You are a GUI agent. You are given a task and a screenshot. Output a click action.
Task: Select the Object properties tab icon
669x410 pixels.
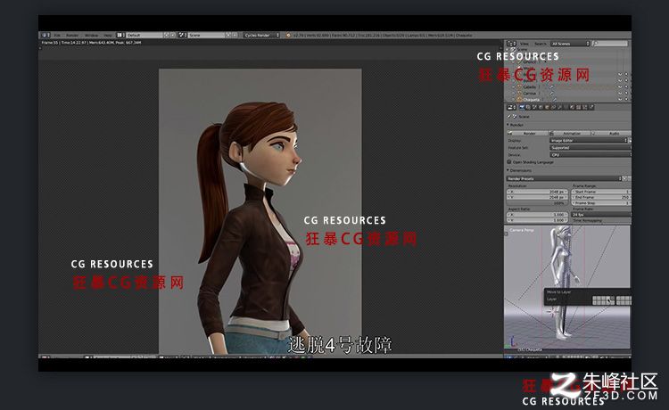coord(547,107)
